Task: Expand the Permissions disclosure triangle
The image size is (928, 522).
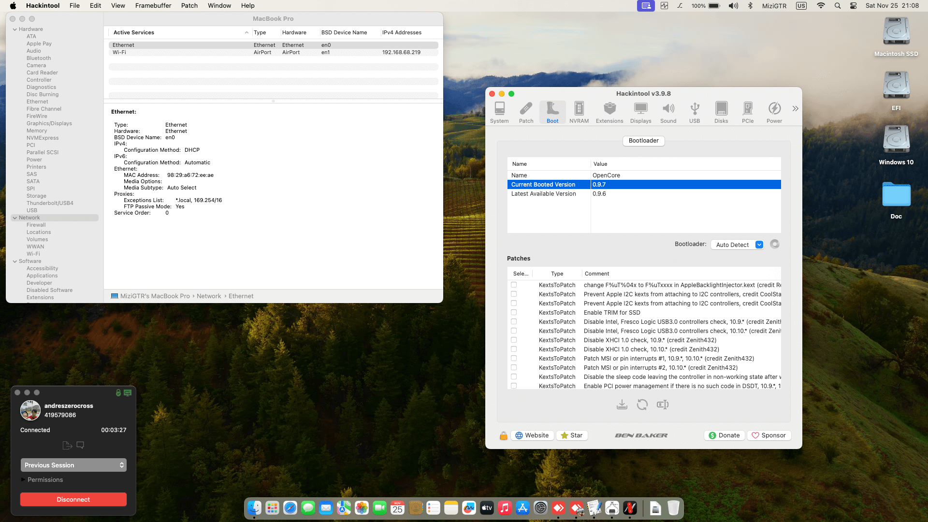Action: click(x=23, y=479)
